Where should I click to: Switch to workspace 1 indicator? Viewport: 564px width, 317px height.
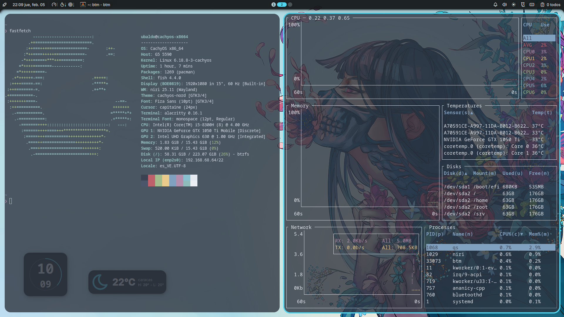[273, 5]
